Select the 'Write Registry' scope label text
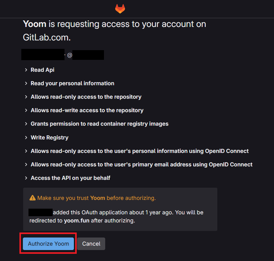The image size is (274, 261). click(x=49, y=138)
